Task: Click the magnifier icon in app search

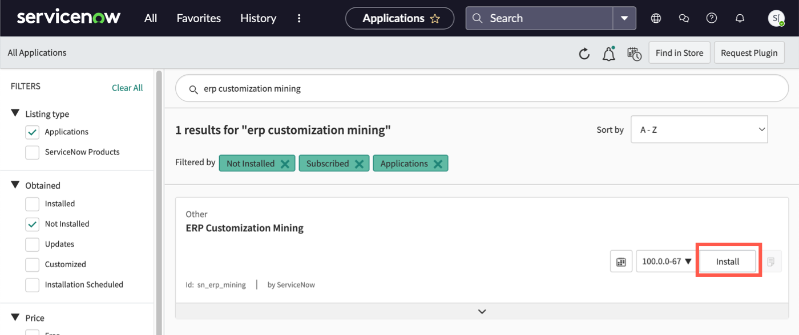Action: [193, 89]
